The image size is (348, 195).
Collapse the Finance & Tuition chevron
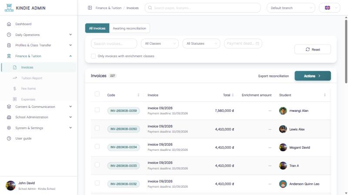tap(70, 56)
